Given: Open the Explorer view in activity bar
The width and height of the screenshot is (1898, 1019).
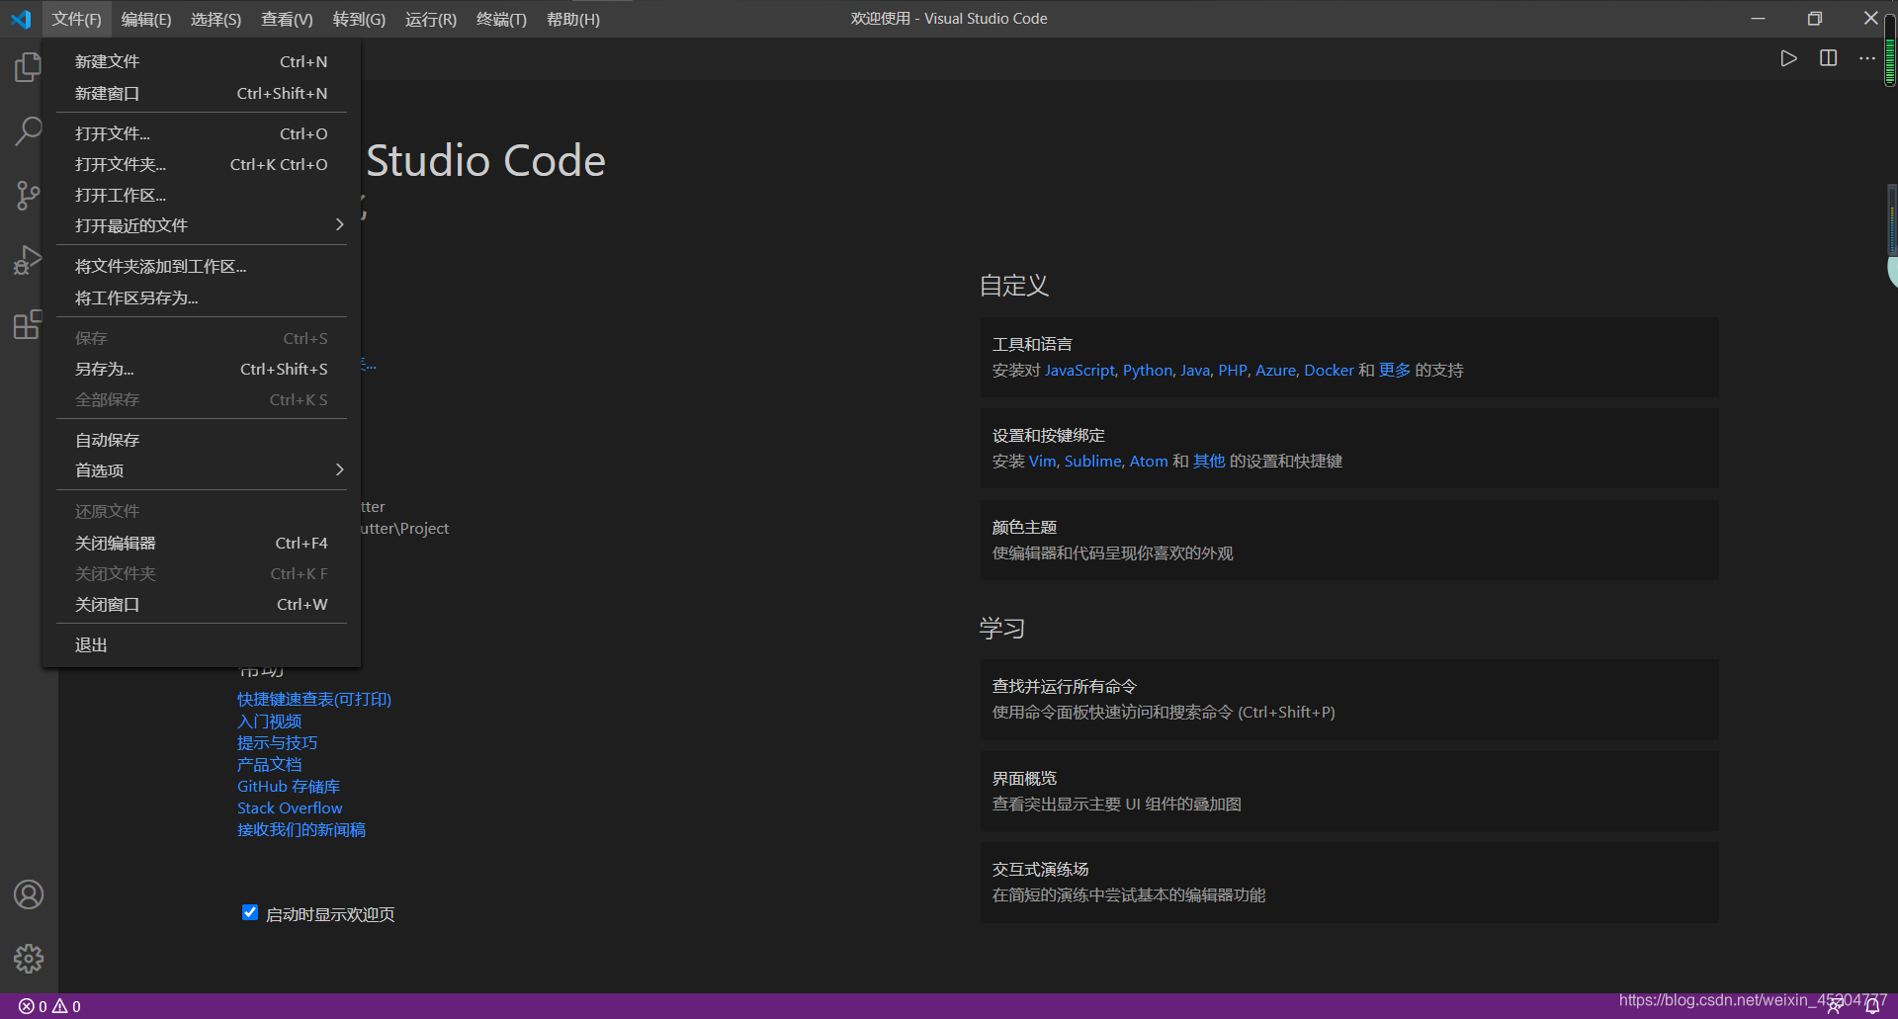Looking at the screenshot, I should 28,67.
